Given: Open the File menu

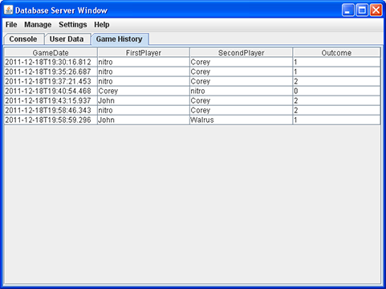Looking at the screenshot, I should (x=11, y=25).
